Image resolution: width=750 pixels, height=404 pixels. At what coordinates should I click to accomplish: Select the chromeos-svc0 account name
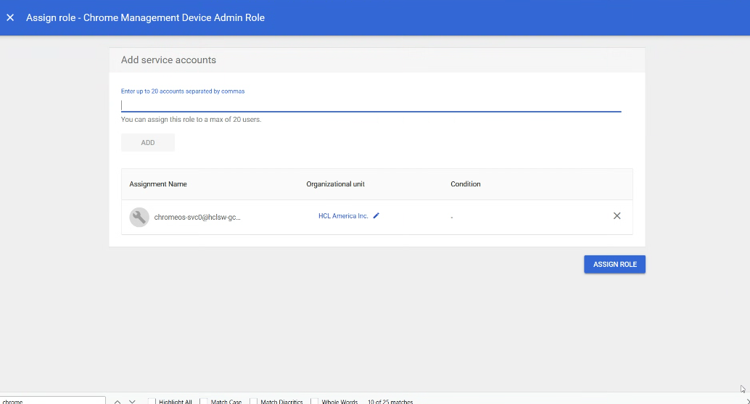pos(197,217)
